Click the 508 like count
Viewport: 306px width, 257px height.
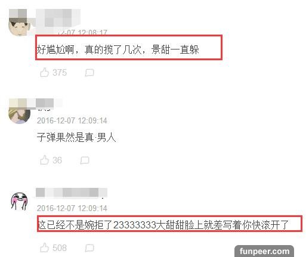(x=60, y=248)
